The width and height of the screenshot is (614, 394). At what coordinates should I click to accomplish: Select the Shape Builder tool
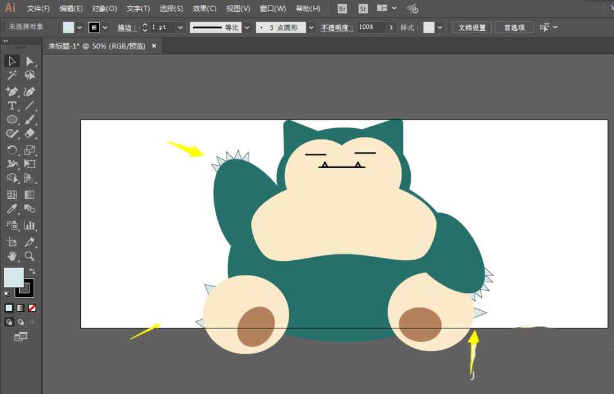coord(12,178)
